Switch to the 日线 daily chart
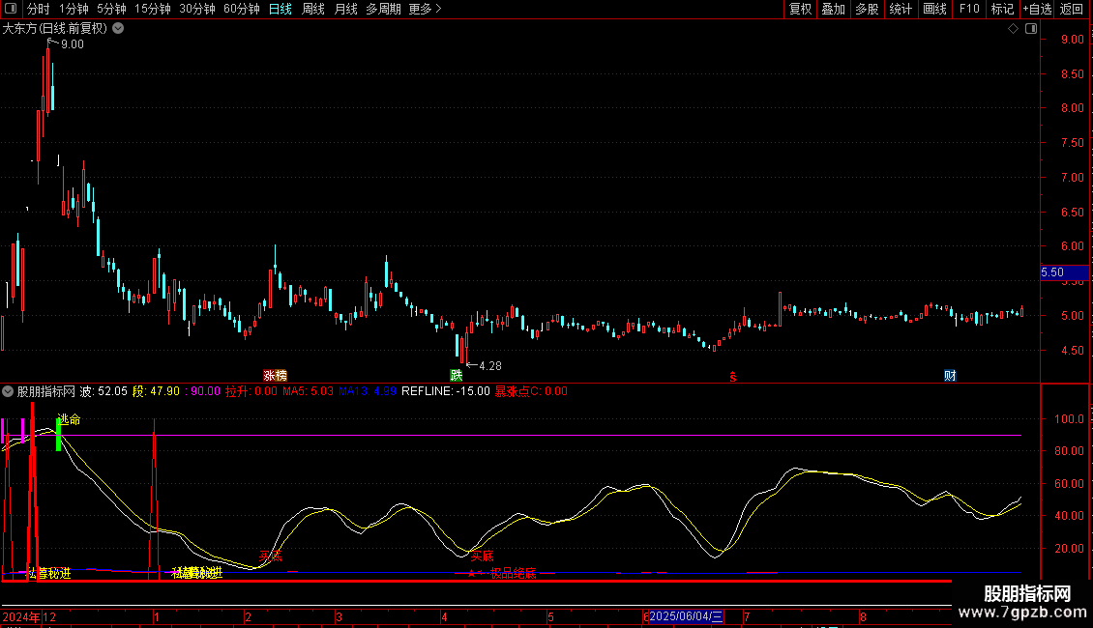The image size is (1093, 628). tap(281, 9)
